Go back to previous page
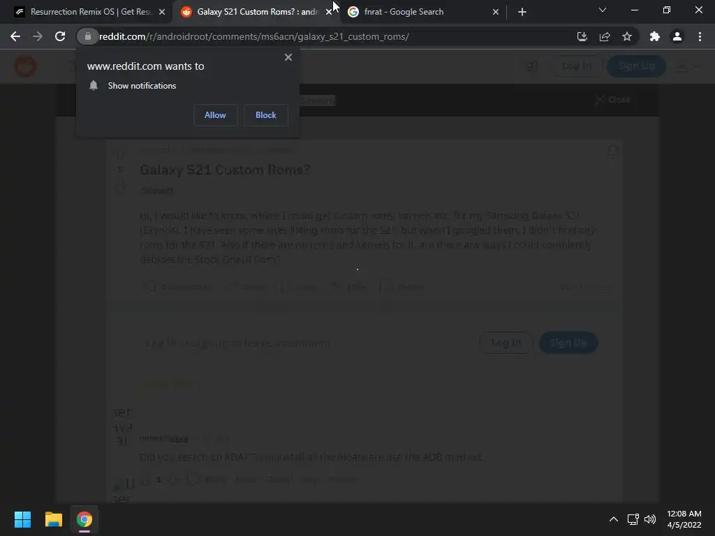The height and width of the screenshot is (536, 715). pos(15,36)
